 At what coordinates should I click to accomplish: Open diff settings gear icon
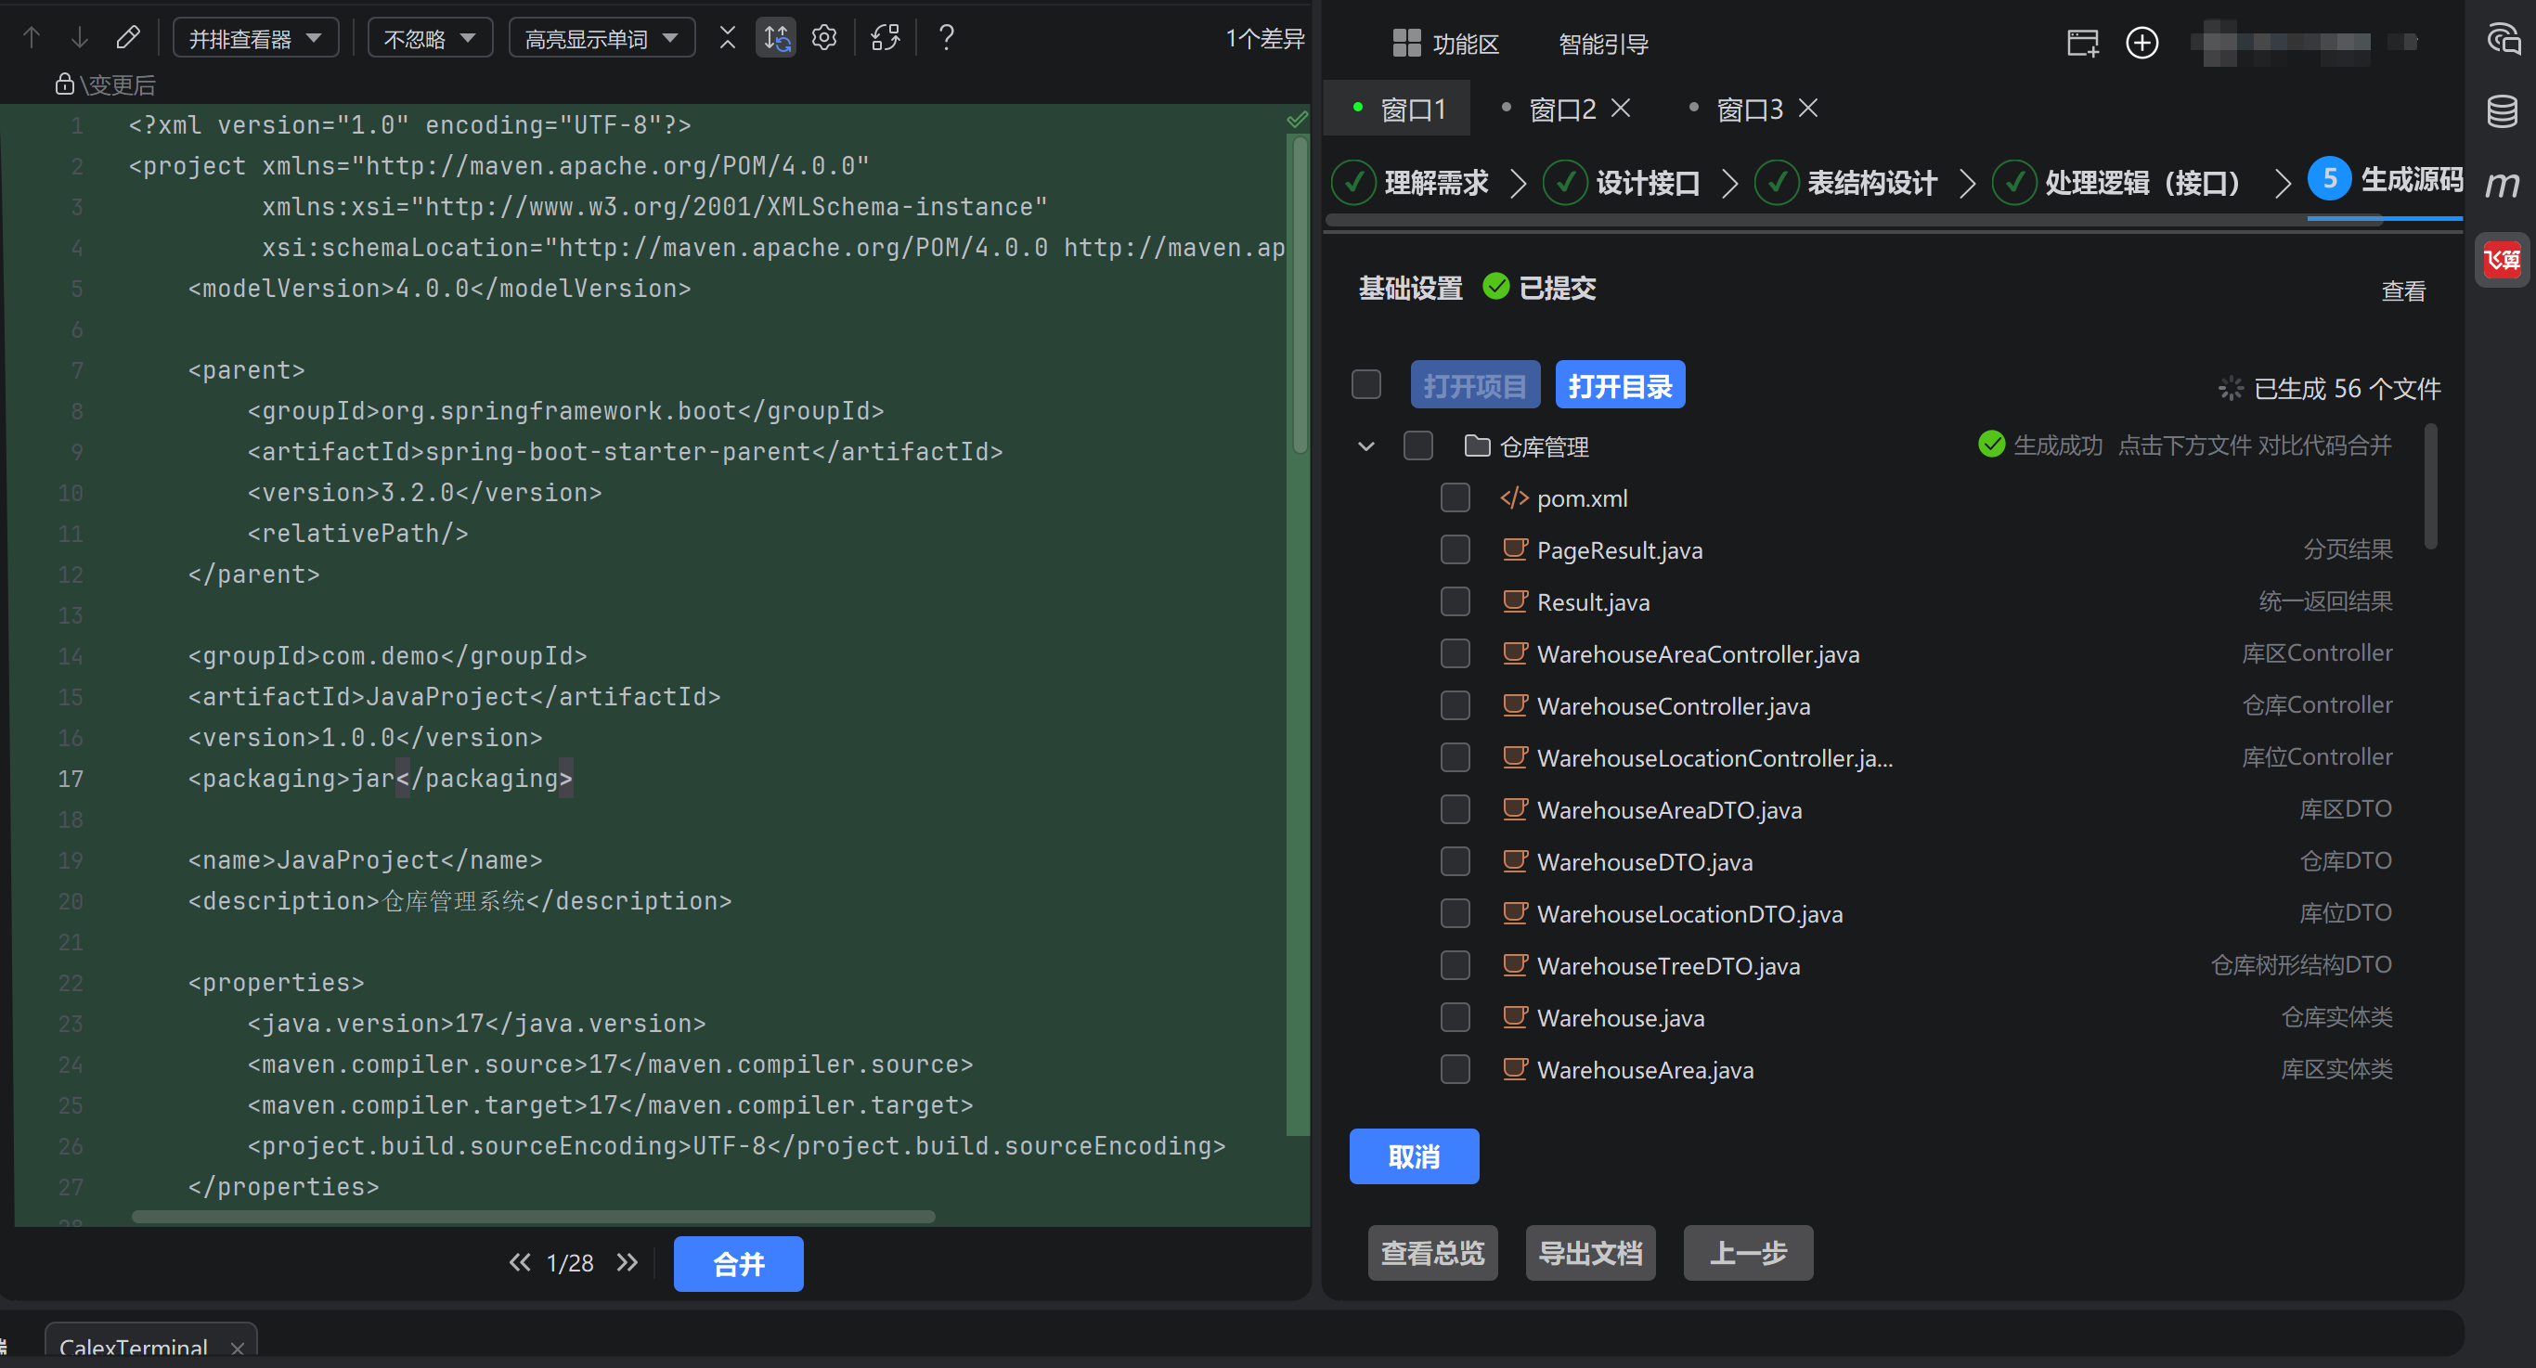[824, 38]
